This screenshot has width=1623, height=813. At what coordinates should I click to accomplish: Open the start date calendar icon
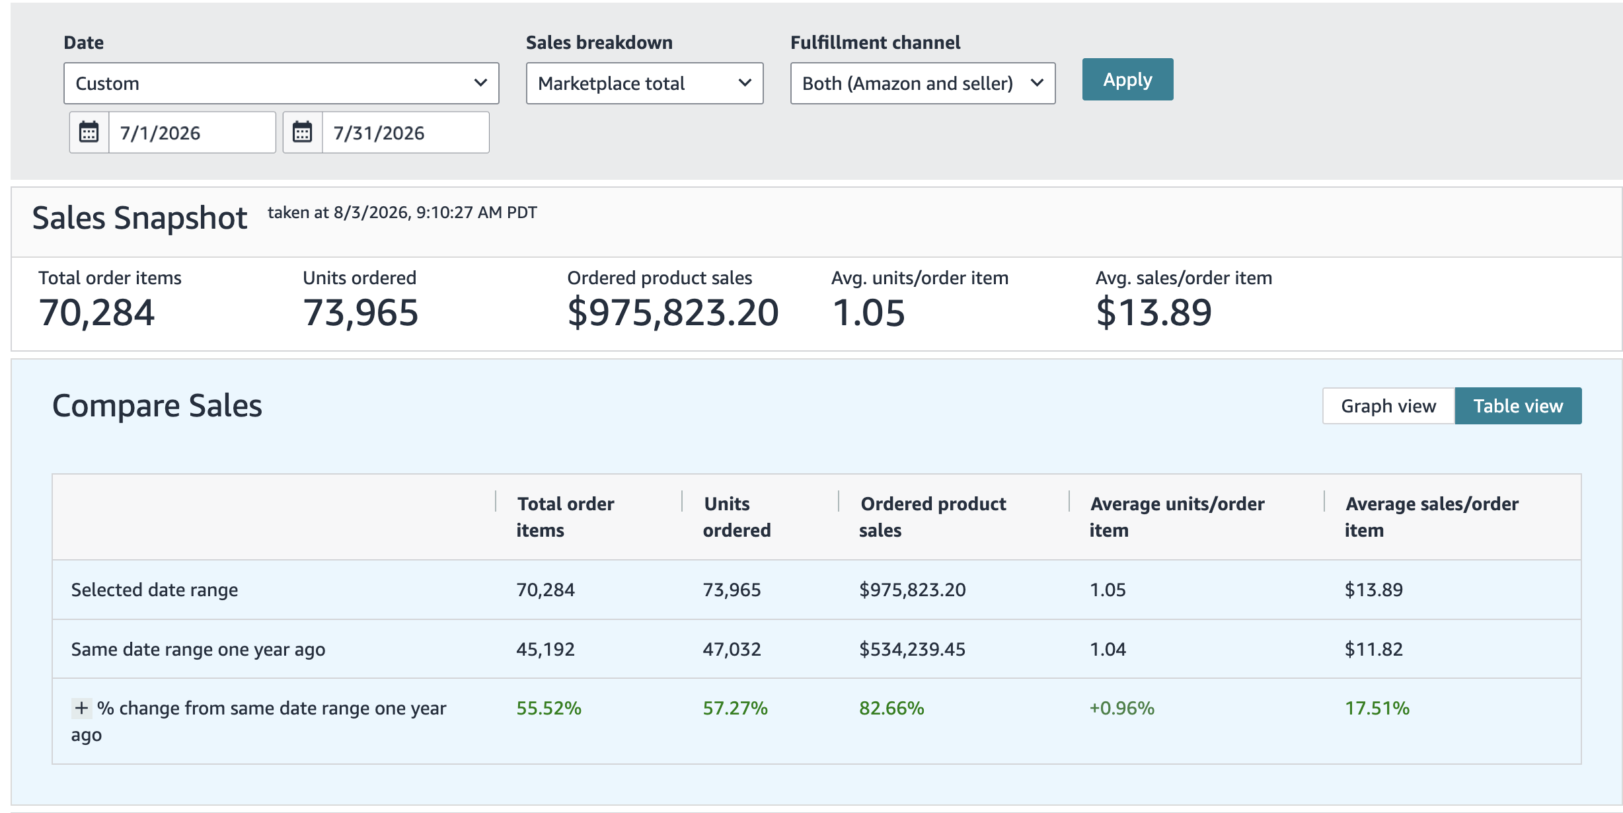pyautogui.click(x=89, y=132)
